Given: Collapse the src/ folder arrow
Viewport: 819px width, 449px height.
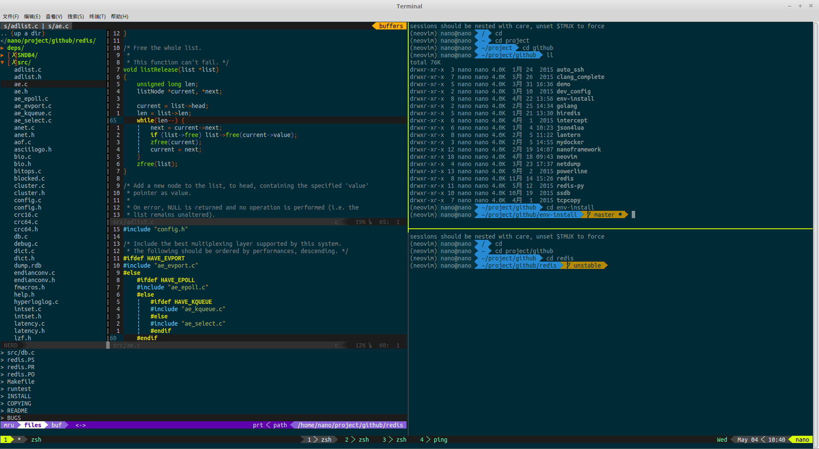Looking at the screenshot, I should [2, 62].
